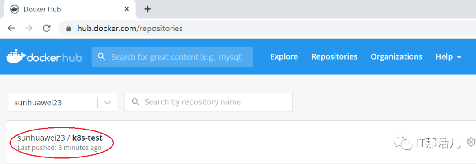The width and height of the screenshot is (476, 164).
Task: Open the Repositories menu item
Action: pyautogui.click(x=334, y=56)
